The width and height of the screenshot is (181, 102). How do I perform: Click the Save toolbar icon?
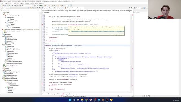[x=5, y=5]
